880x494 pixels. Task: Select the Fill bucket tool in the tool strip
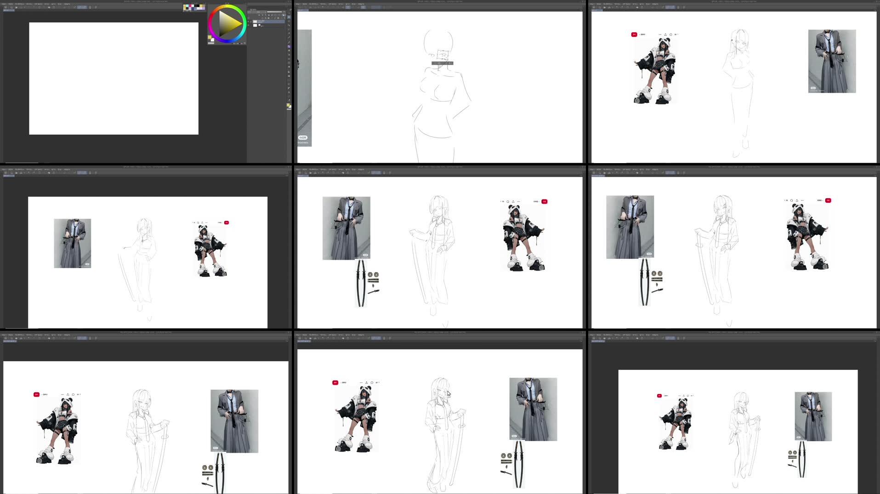289,67
